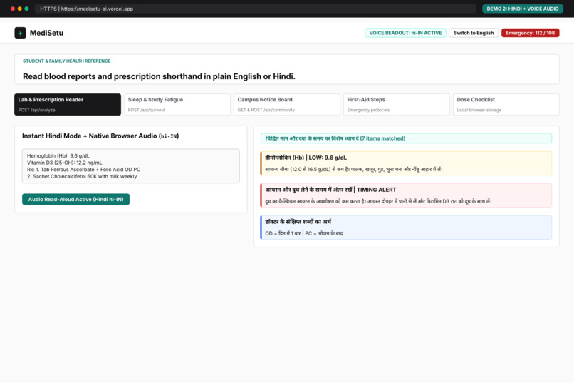This screenshot has width=574, height=383.
Task: Select the First-Aid Steps tab
Action: tap(397, 104)
